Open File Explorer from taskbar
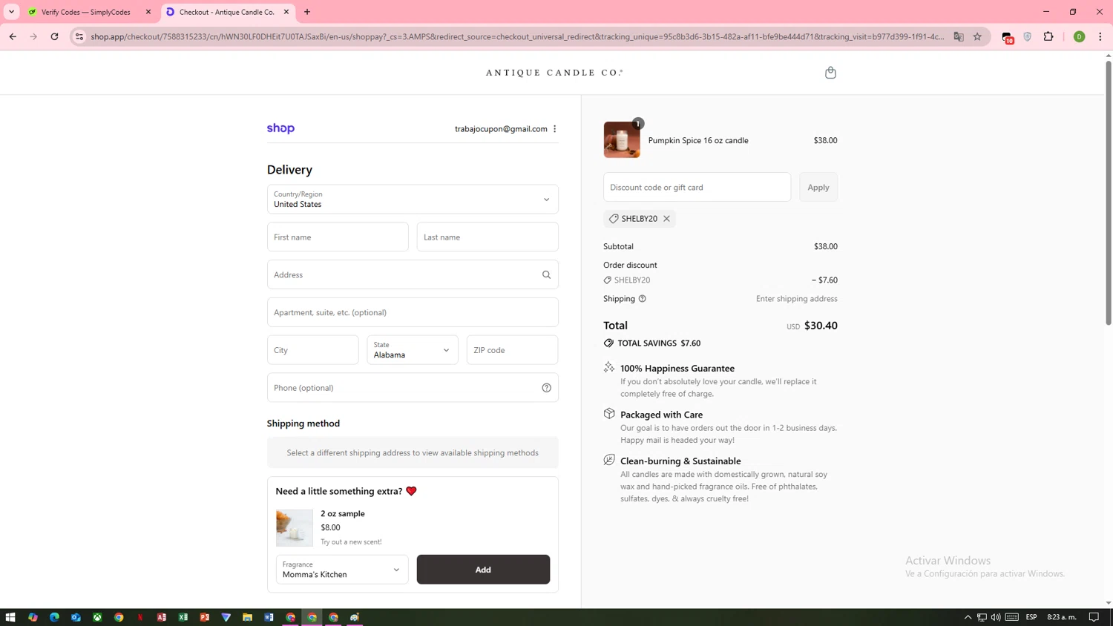Image resolution: width=1113 pixels, height=626 pixels. click(248, 617)
